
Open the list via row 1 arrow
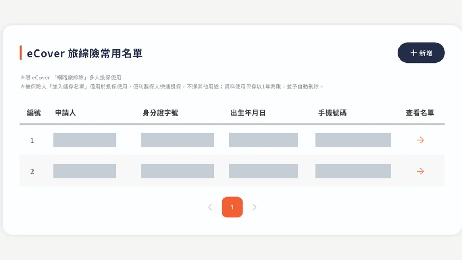[x=420, y=140]
